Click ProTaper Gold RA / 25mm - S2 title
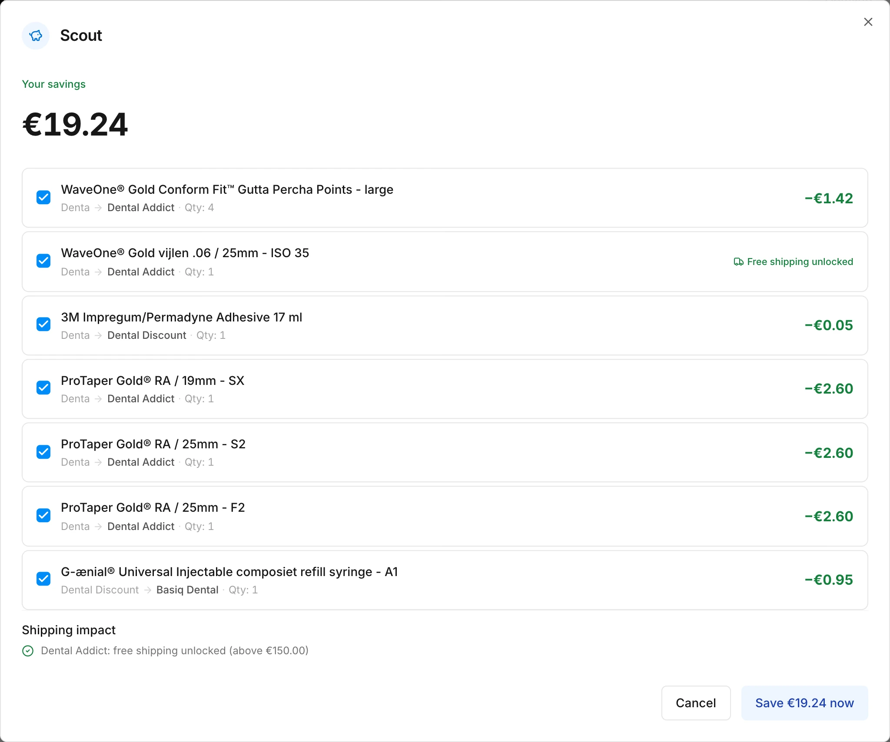Image resolution: width=890 pixels, height=742 pixels. [x=153, y=444]
